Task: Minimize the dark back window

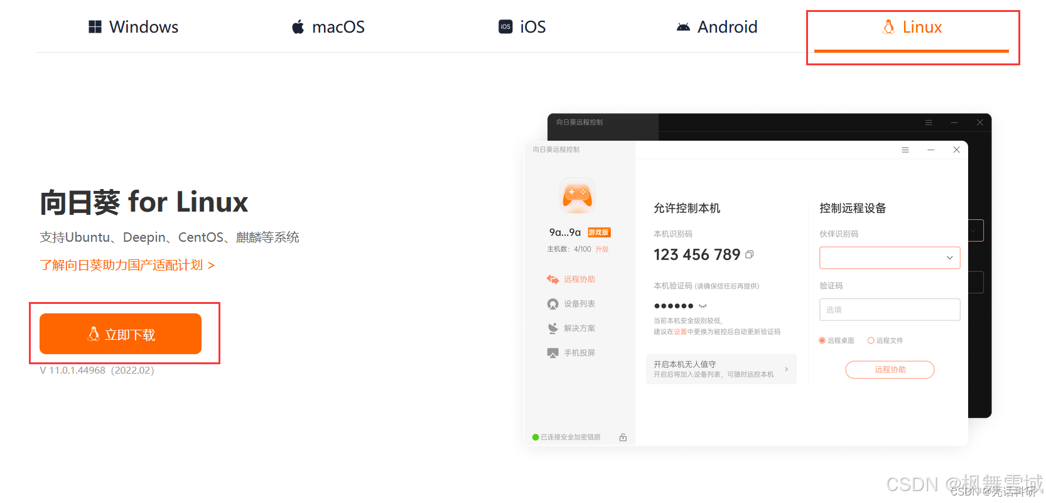Action: click(x=954, y=122)
